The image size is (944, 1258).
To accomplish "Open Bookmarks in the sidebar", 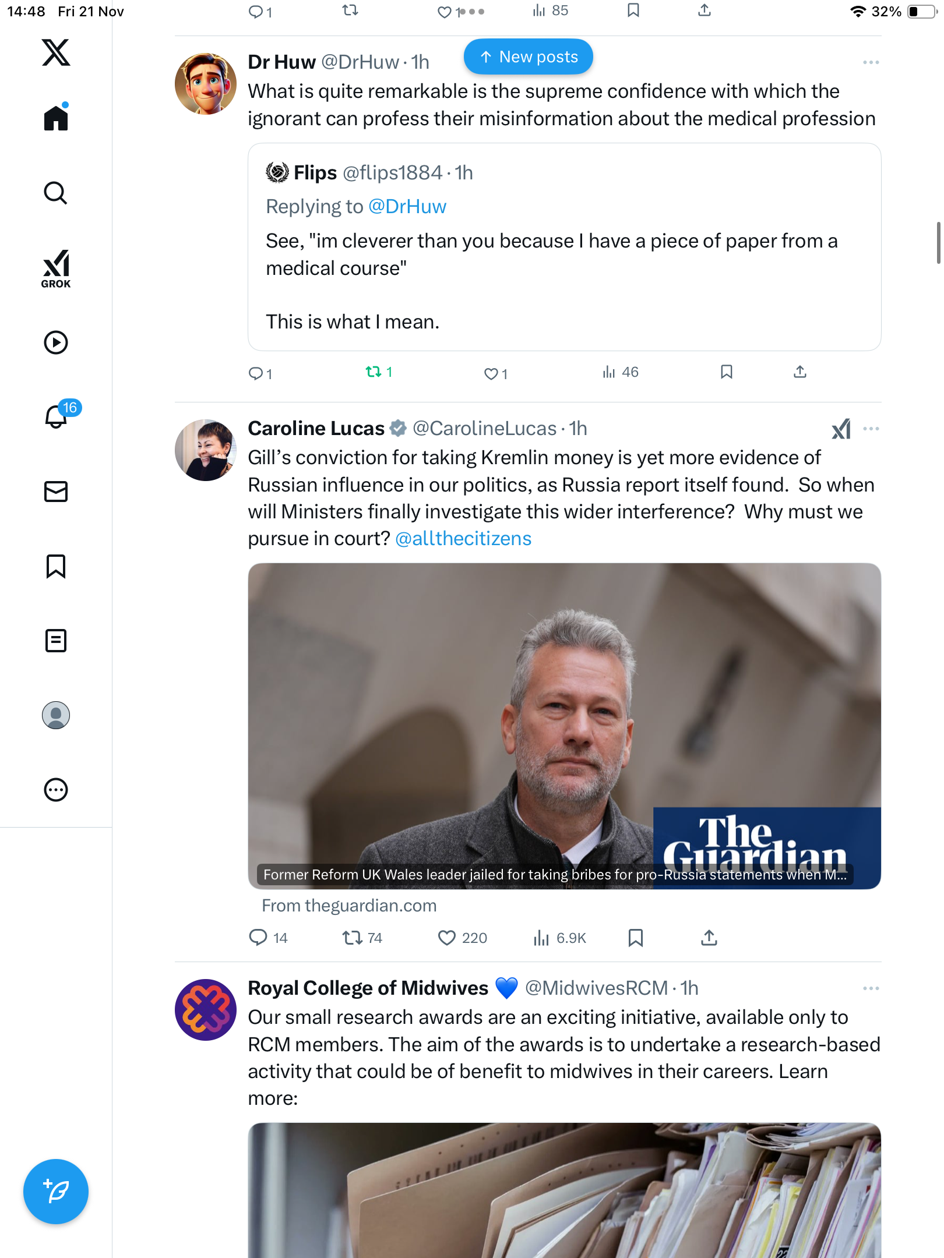I will point(56,566).
